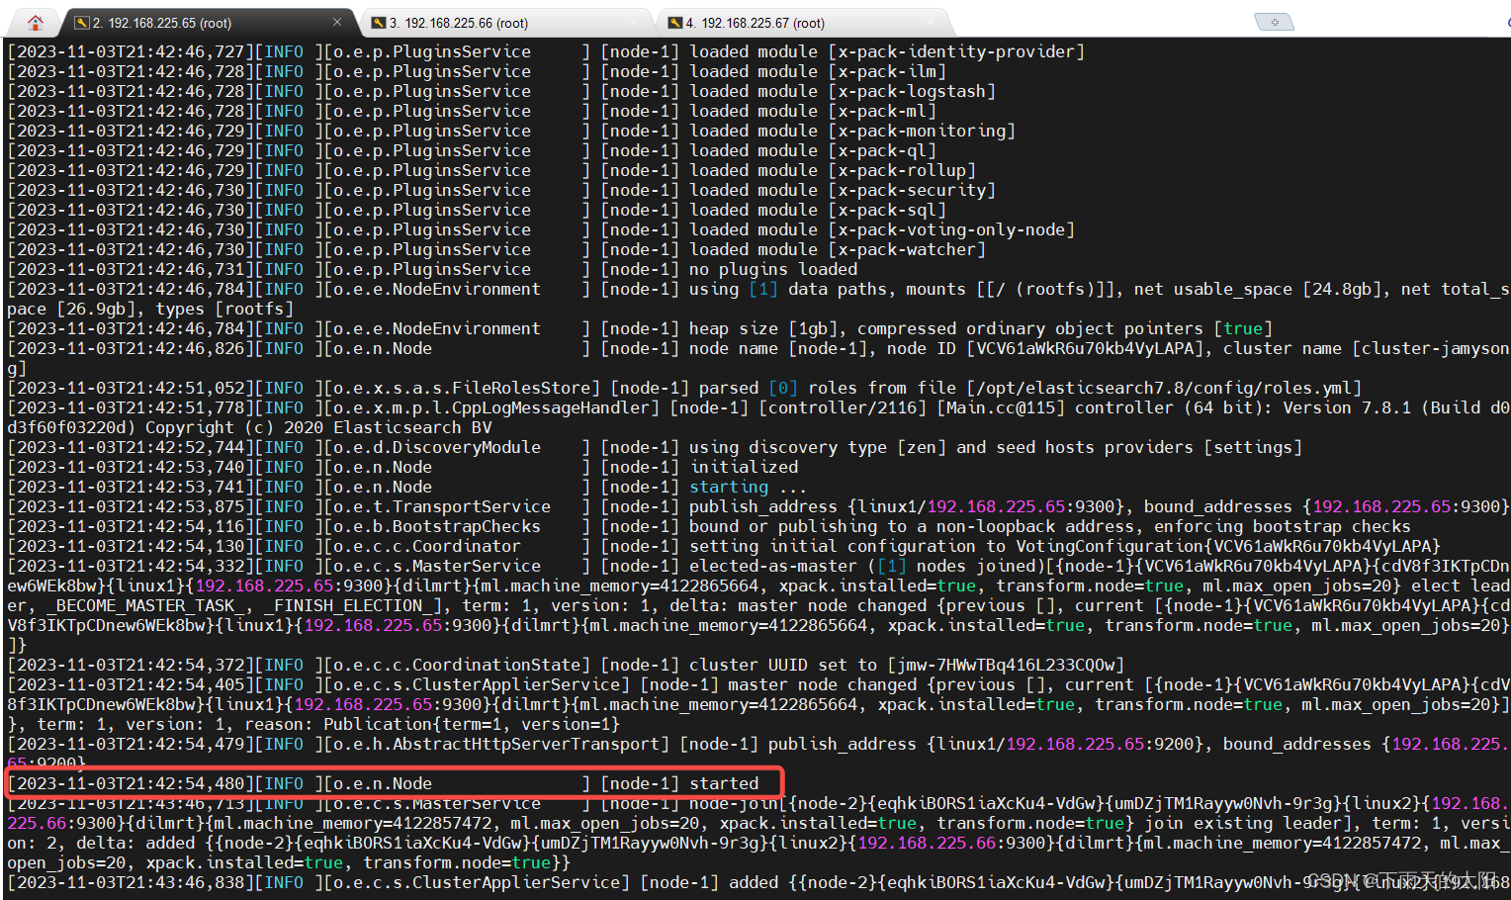Click the 'elected-as-master' text
This screenshot has height=900, width=1511.
[773, 566]
